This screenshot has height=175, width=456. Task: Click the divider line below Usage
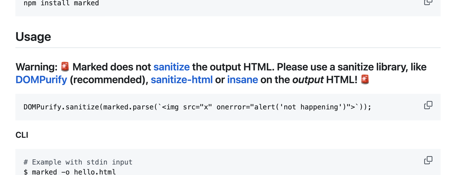(228, 48)
